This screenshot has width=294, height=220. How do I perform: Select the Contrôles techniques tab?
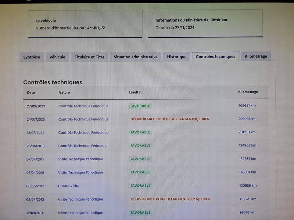tap(215, 56)
